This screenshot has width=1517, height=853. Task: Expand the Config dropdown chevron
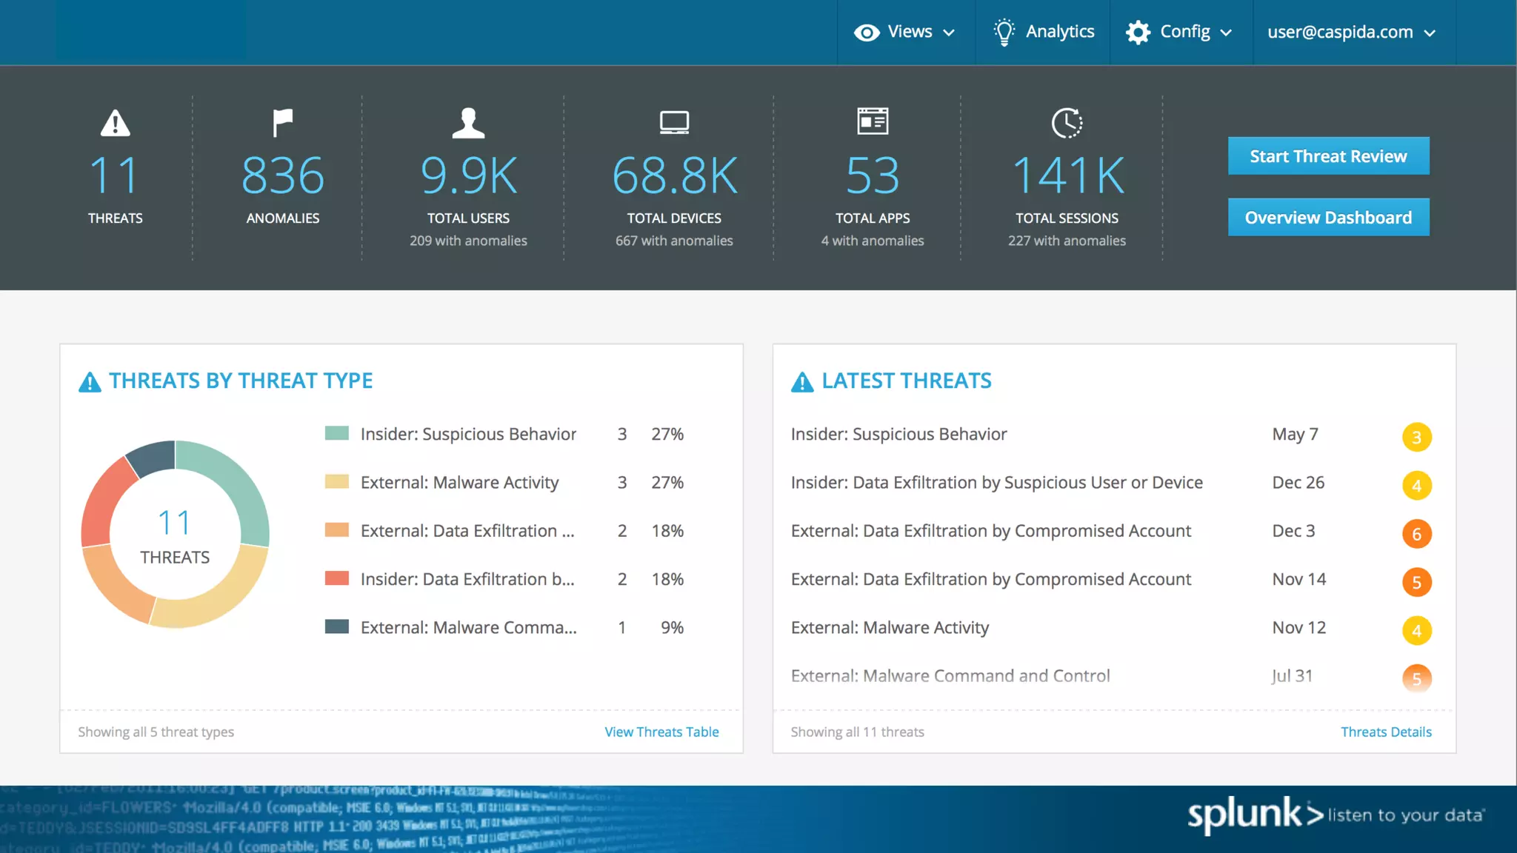1226,33
